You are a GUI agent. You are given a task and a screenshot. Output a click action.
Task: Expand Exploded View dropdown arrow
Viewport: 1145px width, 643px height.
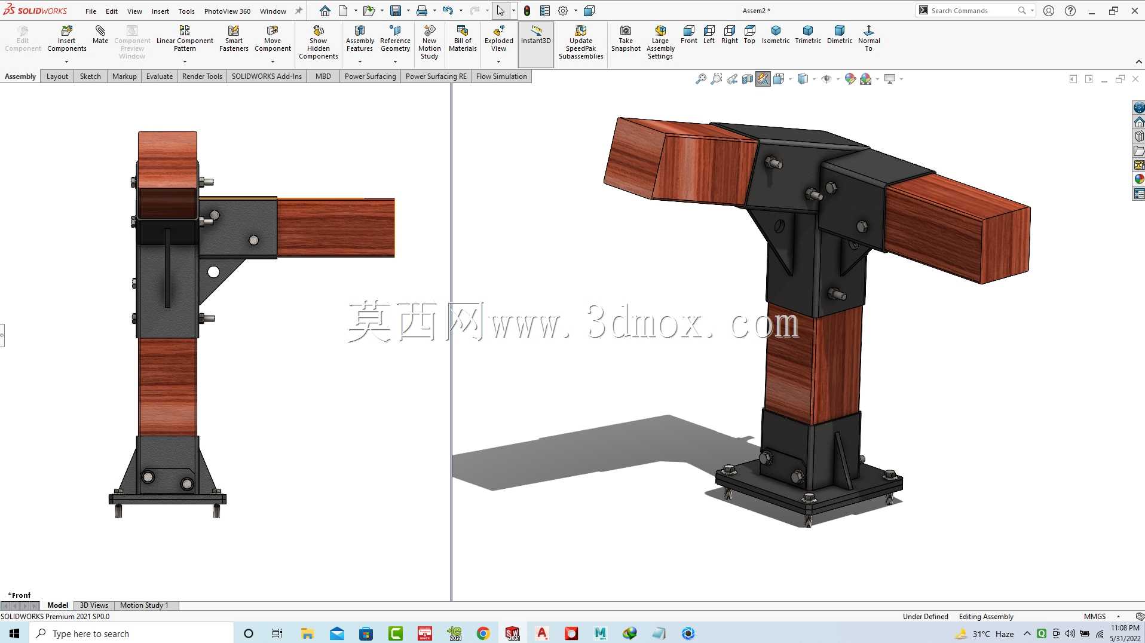498,62
